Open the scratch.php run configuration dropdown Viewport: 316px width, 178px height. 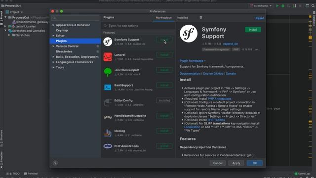coord(261,6)
